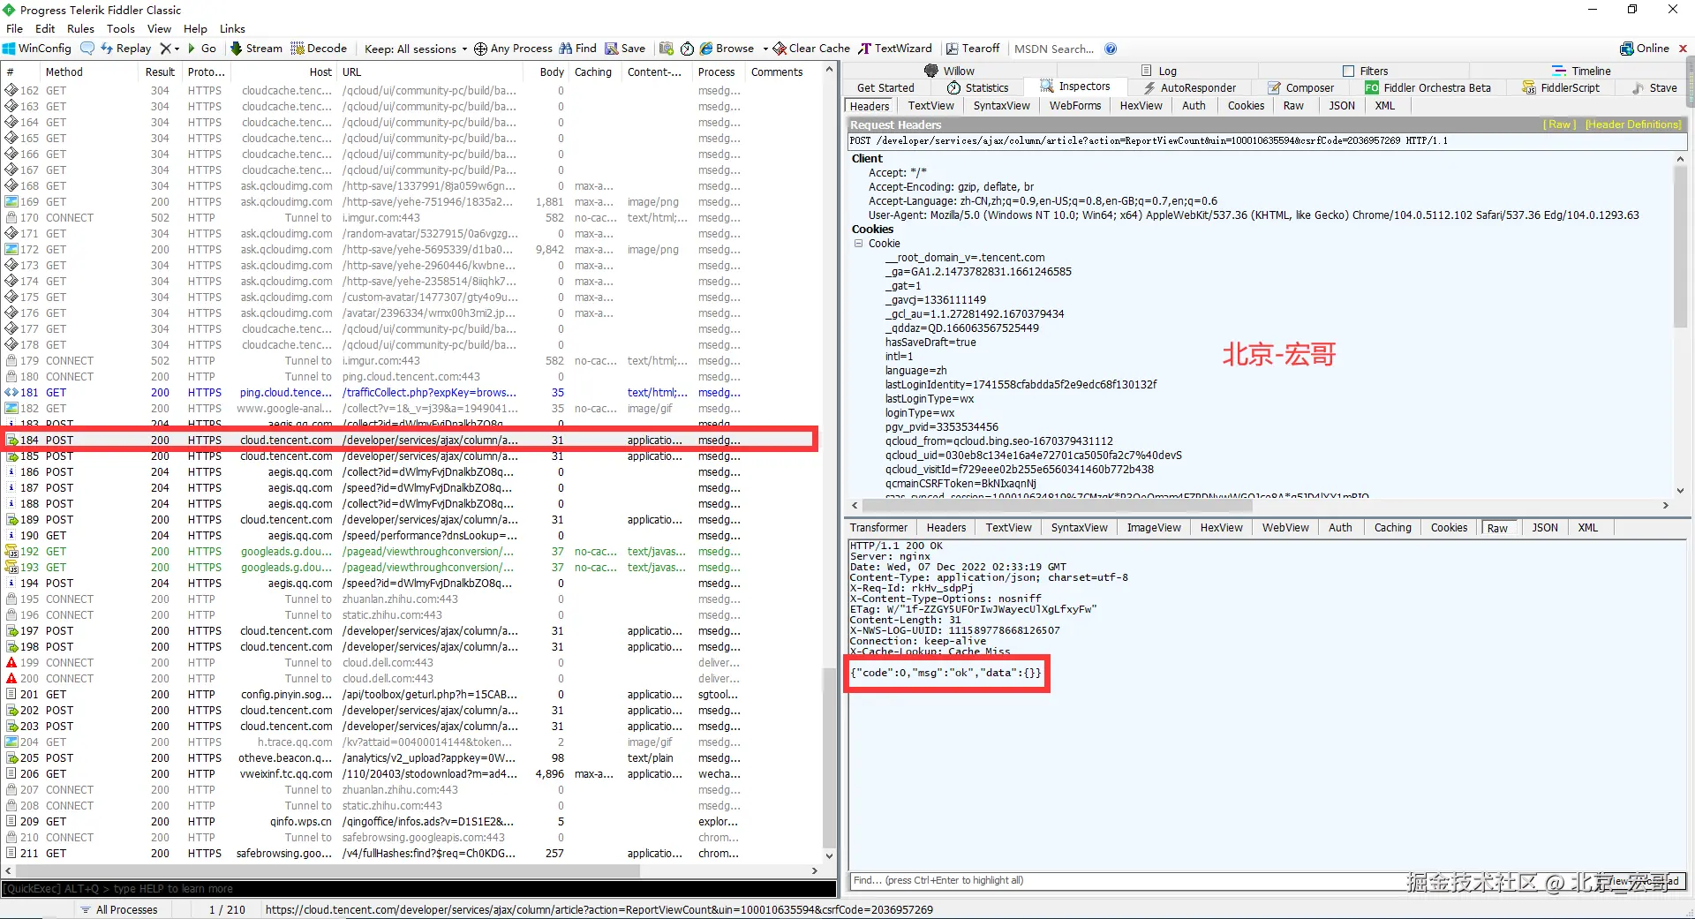This screenshot has width=1695, height=919.
Task: Click request headers scroll-down arrow
Action: pos(1680,491)
